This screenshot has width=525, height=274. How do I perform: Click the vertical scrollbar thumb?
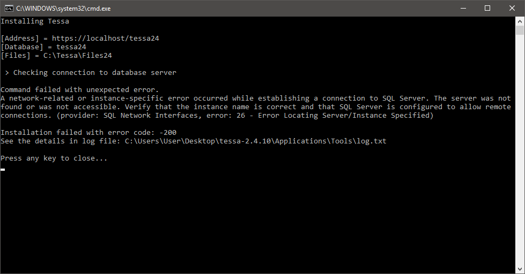pos(520,30)
